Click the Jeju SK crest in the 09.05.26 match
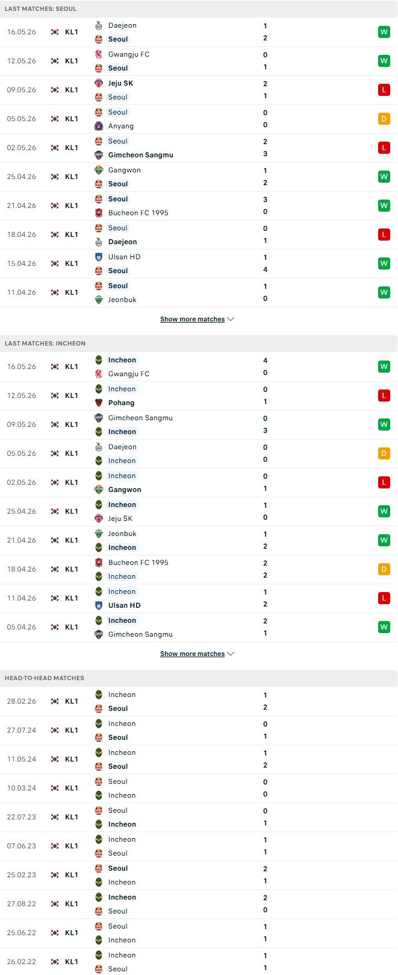 pos(99,83)
